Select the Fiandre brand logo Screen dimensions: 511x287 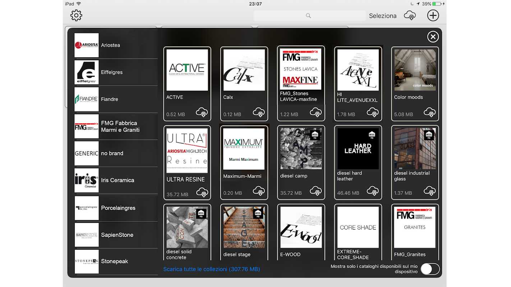87,99
